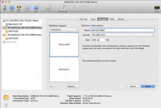Select the unhighlighted 1 TB SAMSUNG disk
Screen dimensions: 161x108
(22, 35)
